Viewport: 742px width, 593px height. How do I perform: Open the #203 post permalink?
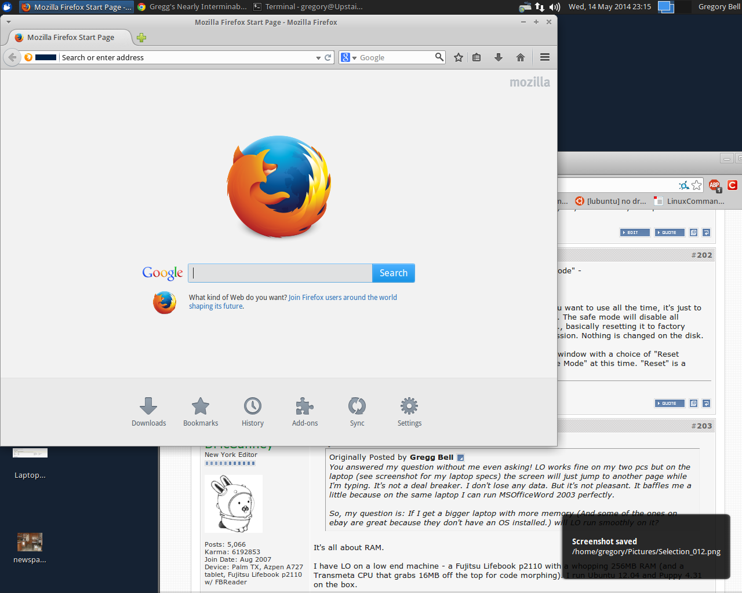point(701,426)
